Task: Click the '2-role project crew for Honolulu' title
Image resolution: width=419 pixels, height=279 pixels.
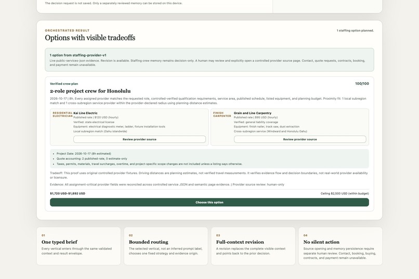Action: click(x=90, y=91)
